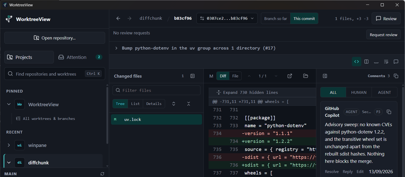
Task: Switch to Branch so far view
Action: (x=276, y=18)
